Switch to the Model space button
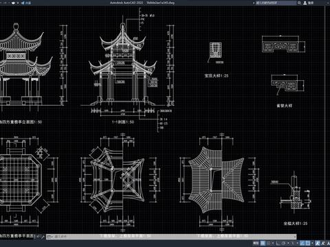 click(x=256, y=243)
